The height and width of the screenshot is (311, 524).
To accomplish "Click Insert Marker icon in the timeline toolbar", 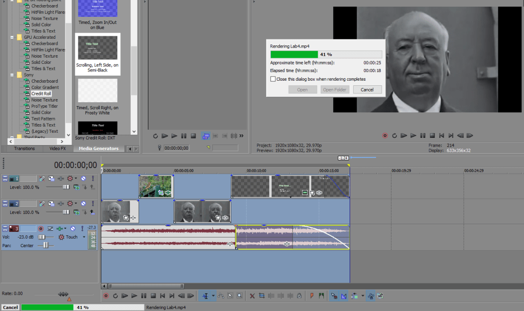I will coord(312,295).
